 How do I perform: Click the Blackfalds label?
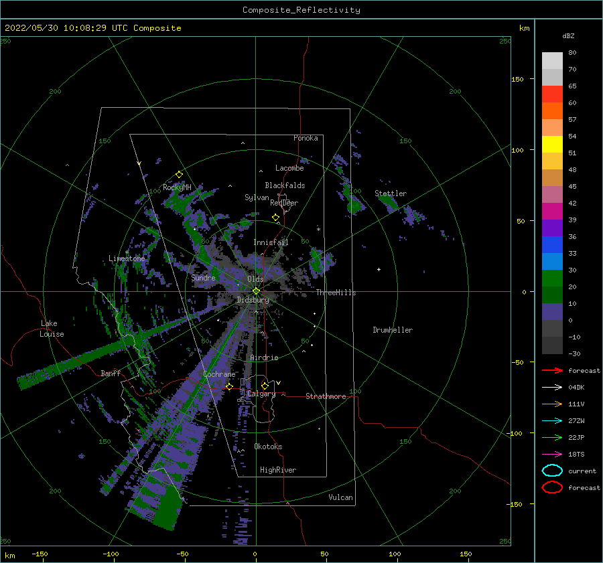pyautogui.click(x=285, y=185)
